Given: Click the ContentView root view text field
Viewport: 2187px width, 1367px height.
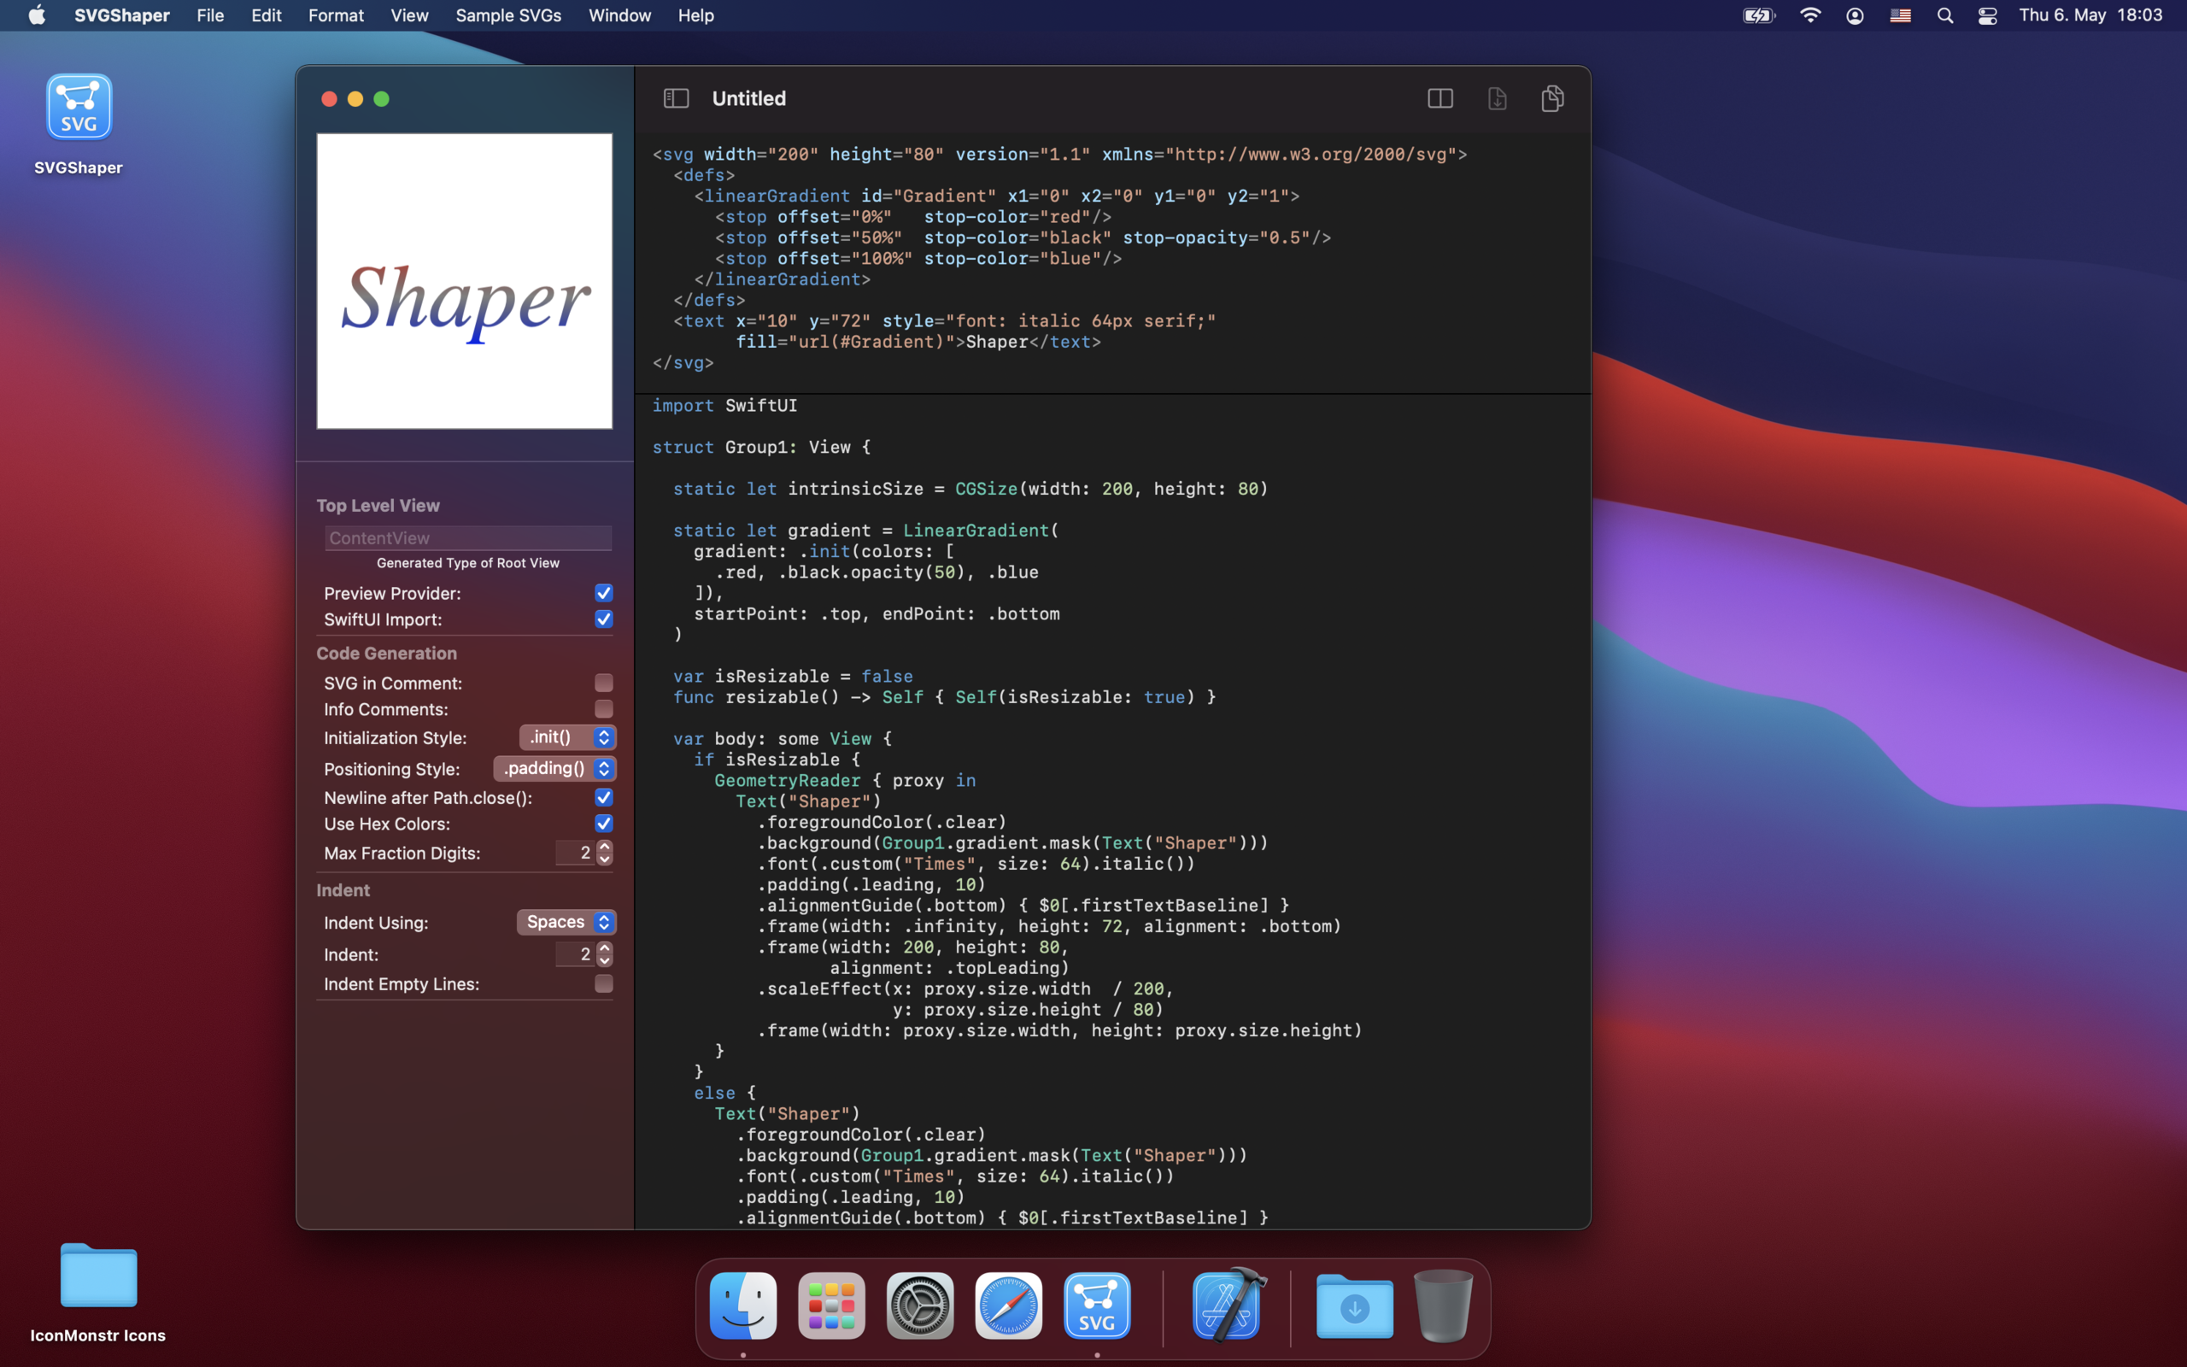Looking at the screenshot, I should pos(468,538).
